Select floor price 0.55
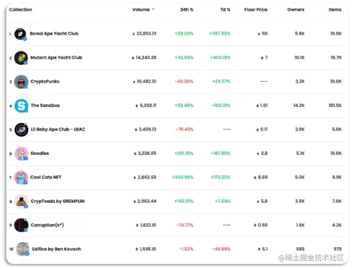 coord(262,225)
